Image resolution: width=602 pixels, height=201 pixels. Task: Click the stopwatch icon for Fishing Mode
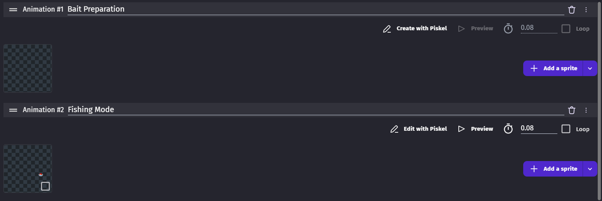click(x=508, y=129)
